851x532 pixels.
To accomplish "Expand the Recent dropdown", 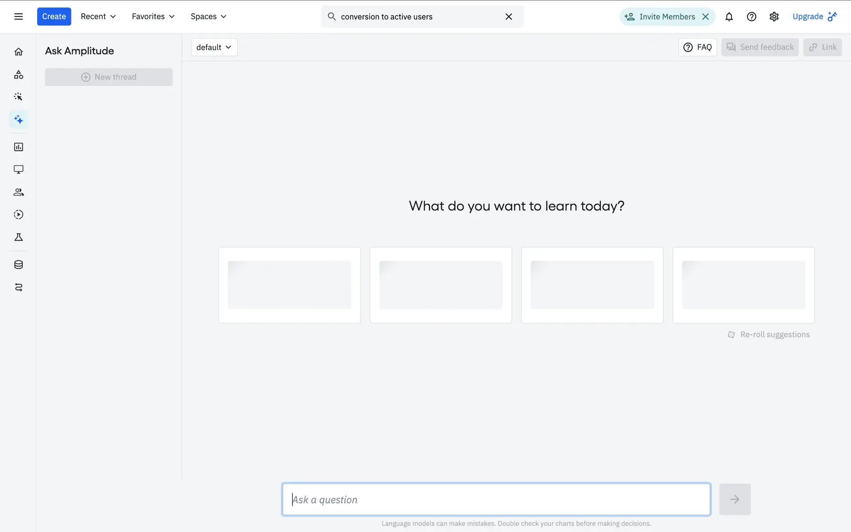I will point(98,16).
